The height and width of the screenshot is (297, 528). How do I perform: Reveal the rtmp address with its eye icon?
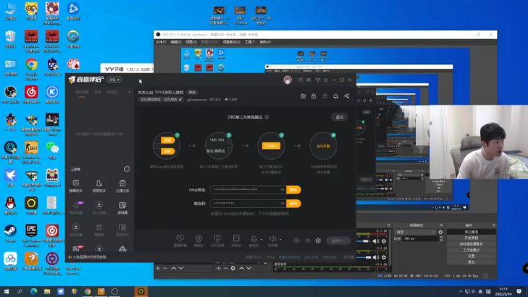[282, 189]
